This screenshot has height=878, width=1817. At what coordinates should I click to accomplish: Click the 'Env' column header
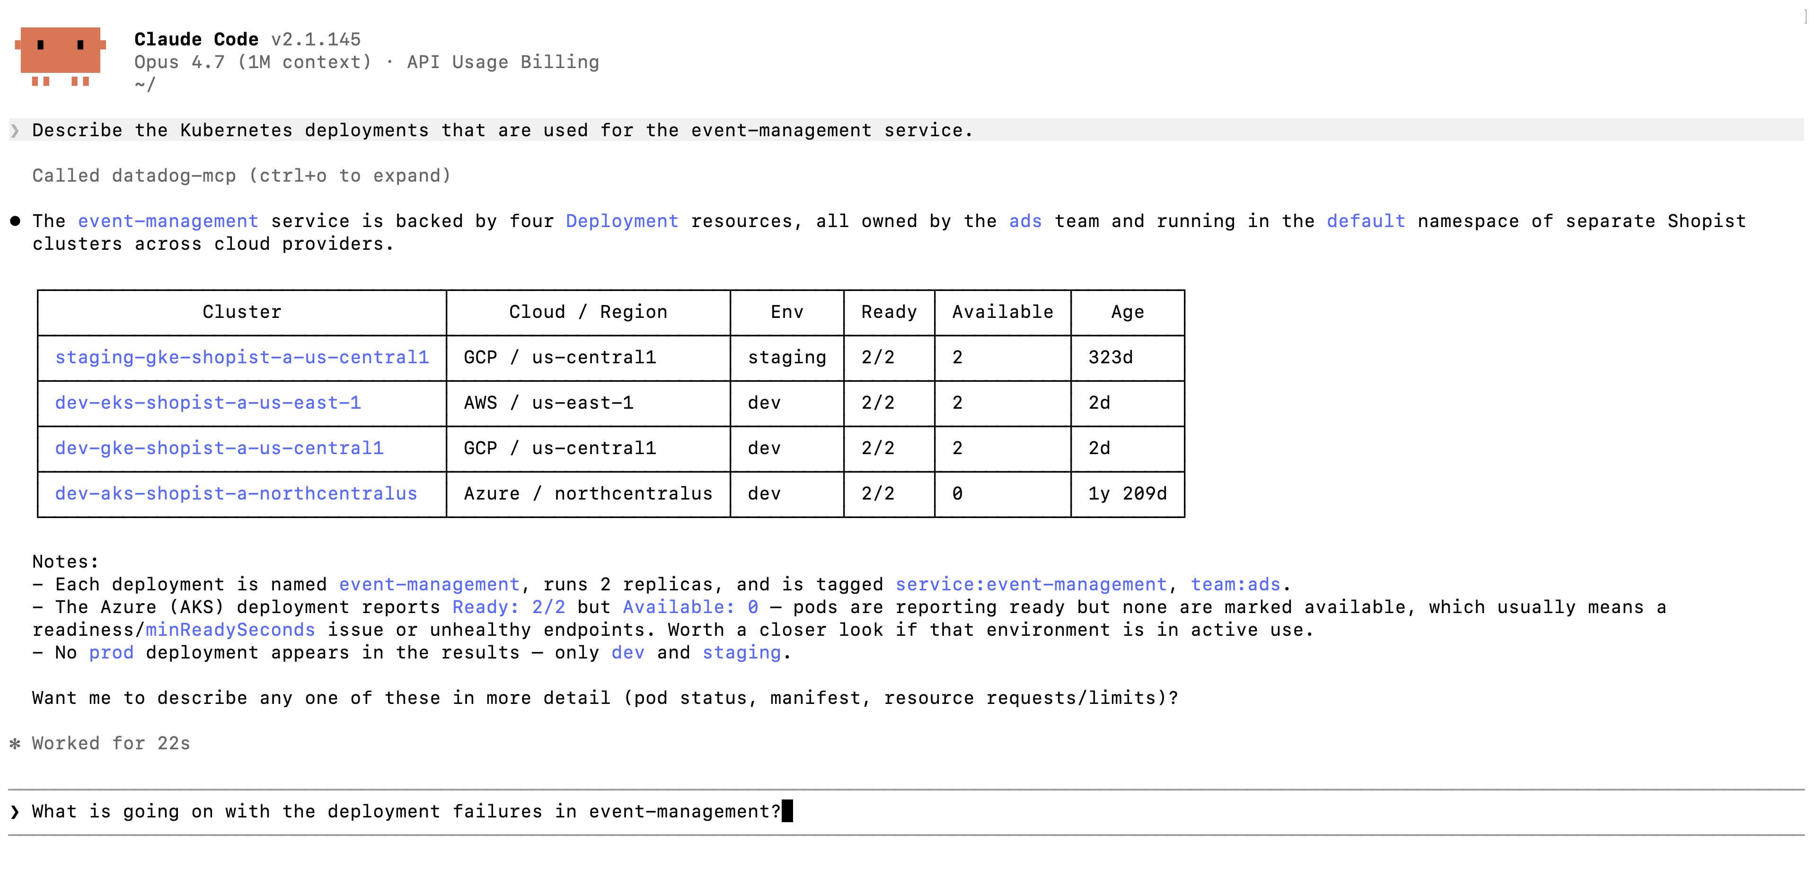(x=787, y=312)
